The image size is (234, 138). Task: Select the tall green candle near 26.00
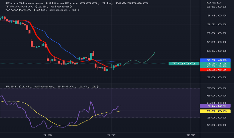point(91,56)
